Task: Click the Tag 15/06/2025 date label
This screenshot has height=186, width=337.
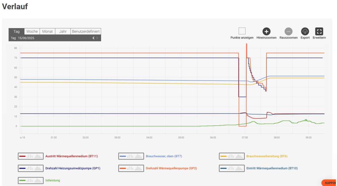Action: (x=23, y=38)
